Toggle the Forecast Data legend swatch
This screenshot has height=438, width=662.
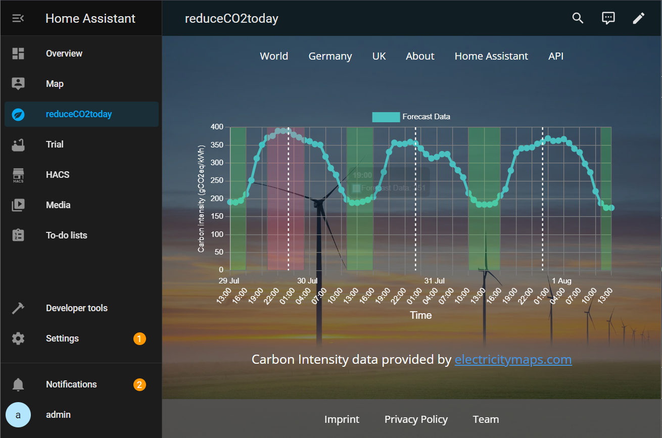click(x=386, y=117)
